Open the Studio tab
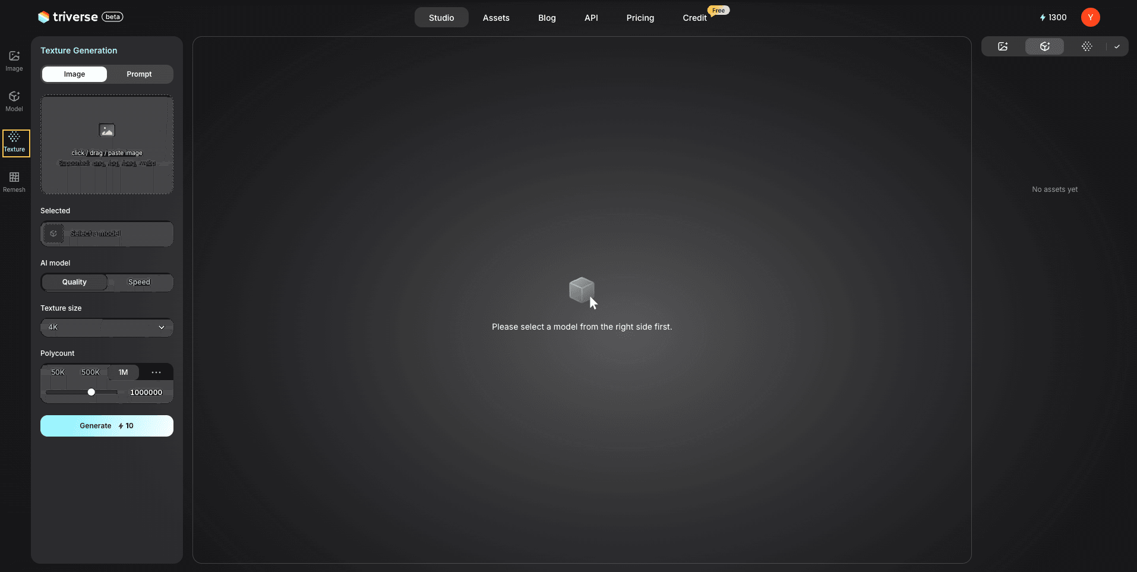 coord(441,18)
